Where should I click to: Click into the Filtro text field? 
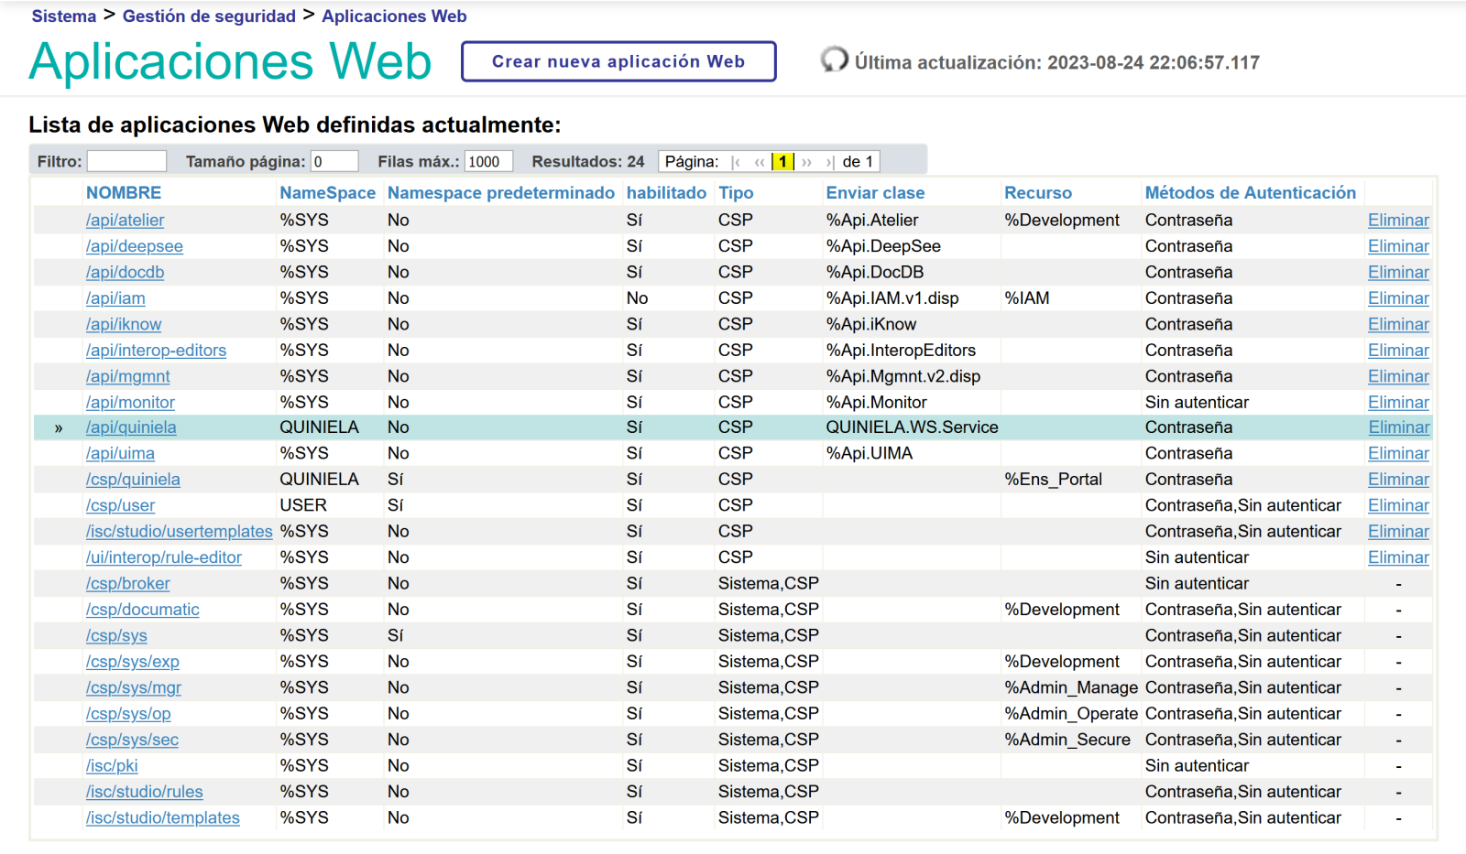coord(126,162)
